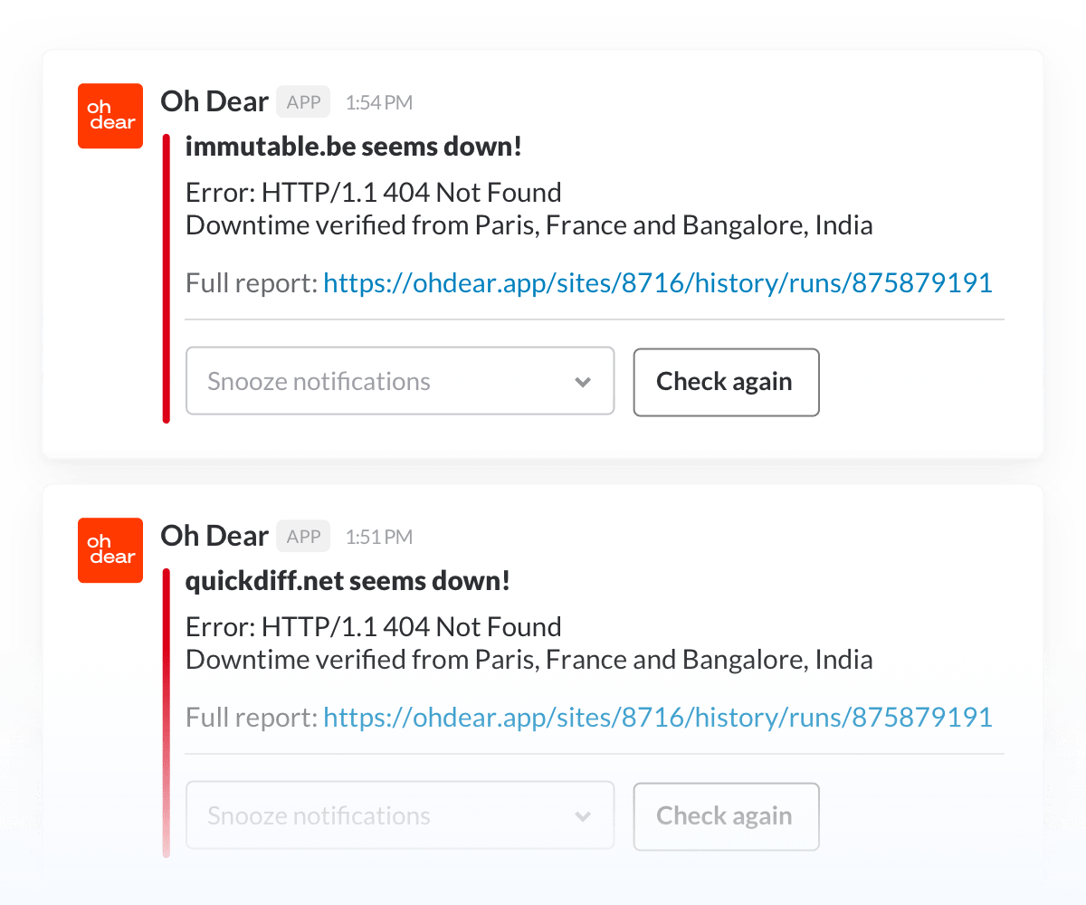The image size is (1086, 905).
Task: Click the Oh Dear sender name on the bottom message
Action: (214, 536)
